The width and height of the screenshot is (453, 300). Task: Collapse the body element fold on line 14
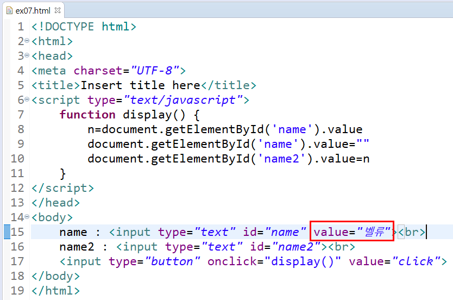tap(27, 216)
